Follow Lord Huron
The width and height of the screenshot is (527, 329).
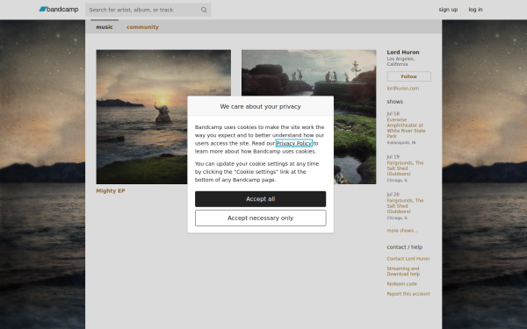(408, 76)
